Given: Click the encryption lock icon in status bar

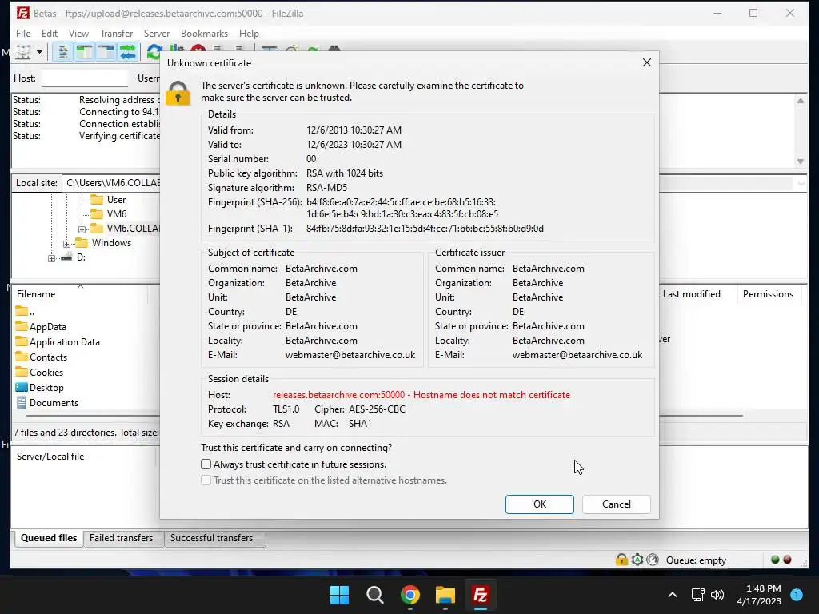Looking at the screenshot, I should tap(621, 560).
